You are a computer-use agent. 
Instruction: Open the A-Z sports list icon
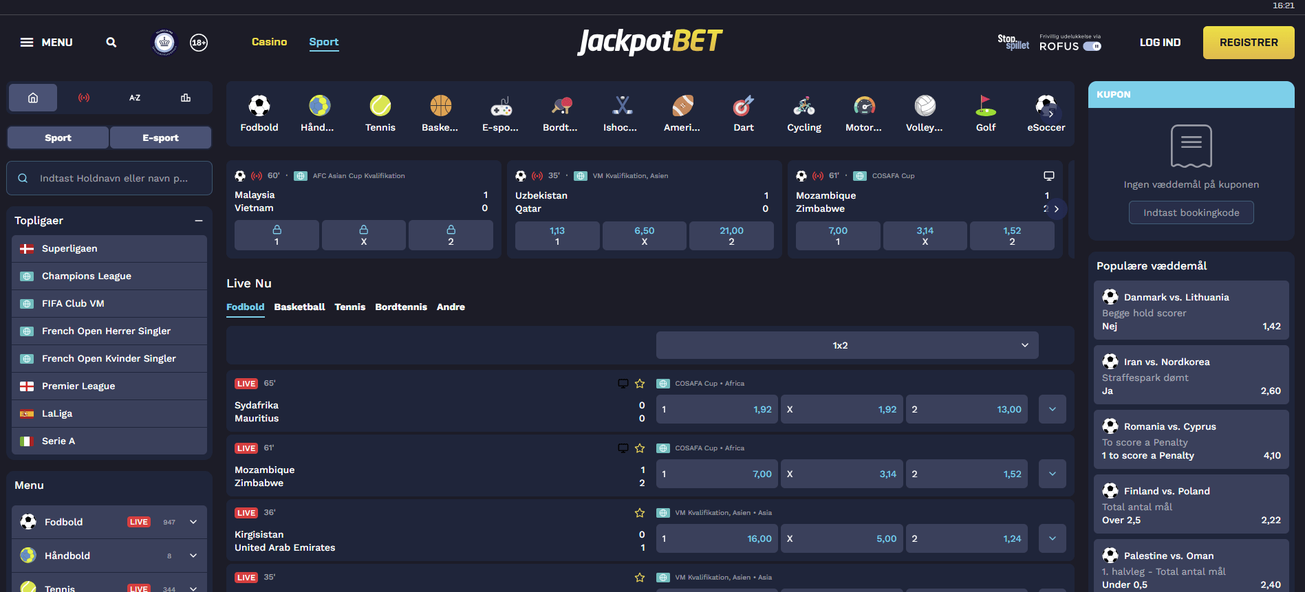pos(135,98)
